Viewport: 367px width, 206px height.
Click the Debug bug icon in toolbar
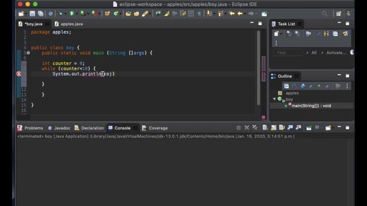61,14
